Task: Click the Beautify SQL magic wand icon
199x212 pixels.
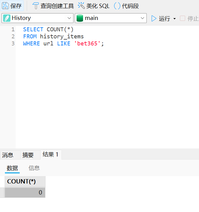Action: tap(81, 6)
